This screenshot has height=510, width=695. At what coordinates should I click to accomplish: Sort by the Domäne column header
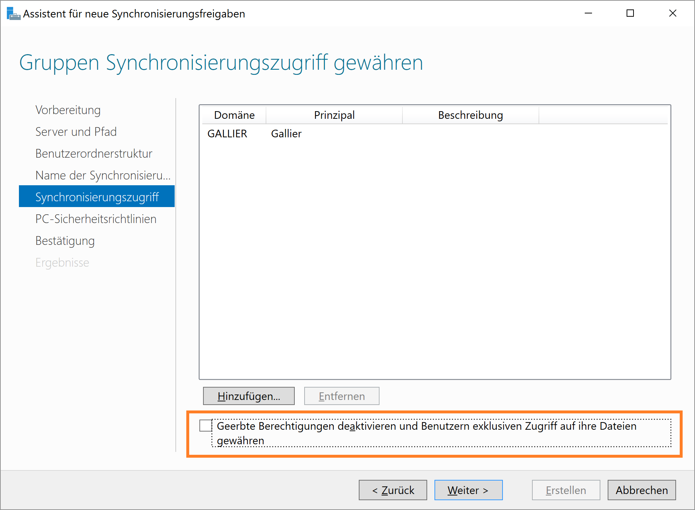tap(234, 115)
